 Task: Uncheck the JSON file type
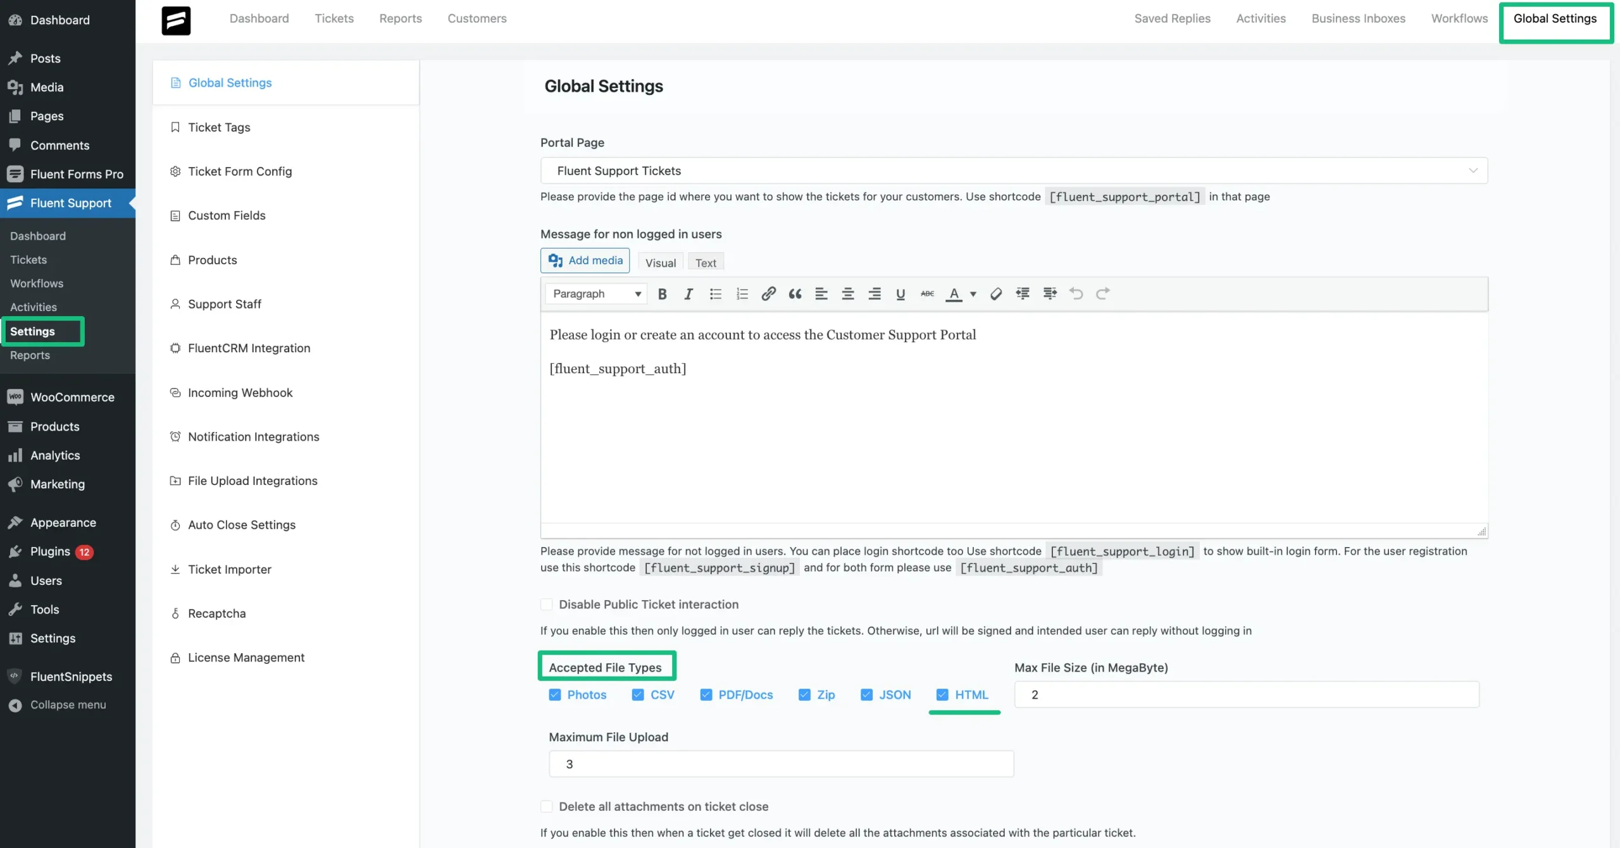[866, 695]
